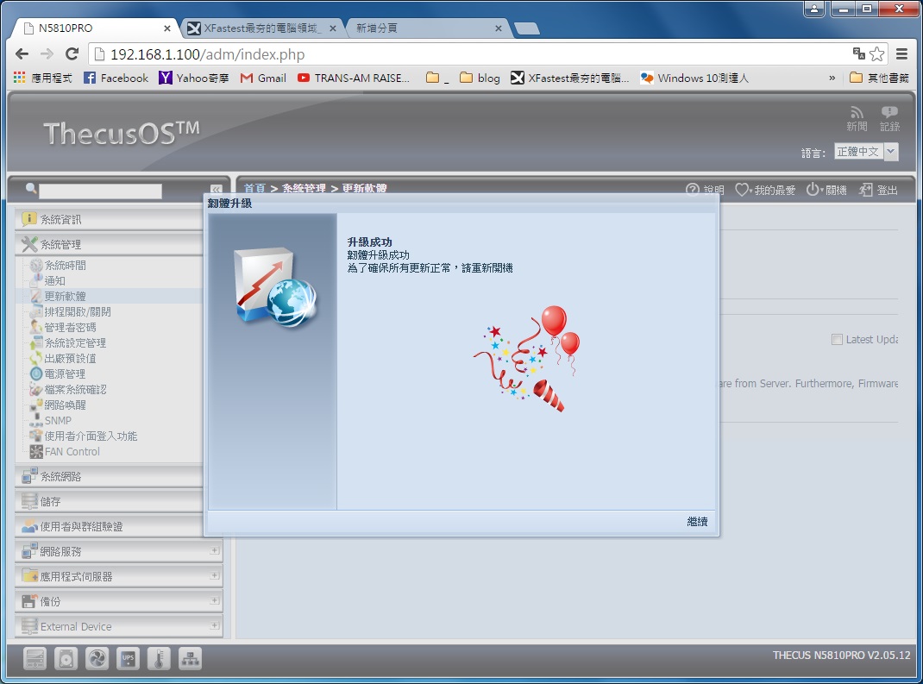This screenshot has width=923, height=684.
Task: Click 首頁 breadcrumb link
Action: [x=254, y=188]
